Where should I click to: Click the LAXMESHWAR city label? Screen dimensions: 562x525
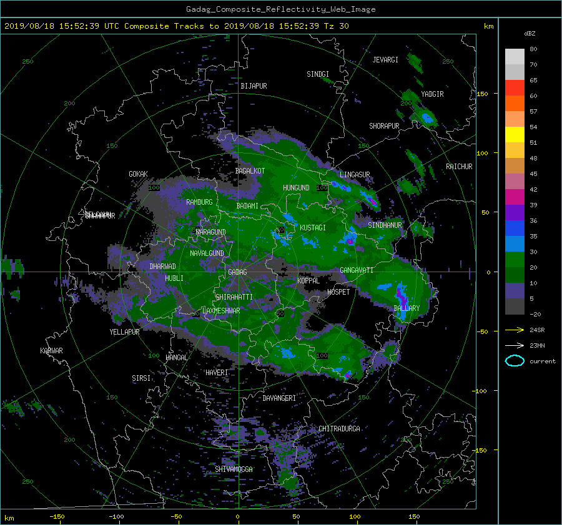click(221, 311)
